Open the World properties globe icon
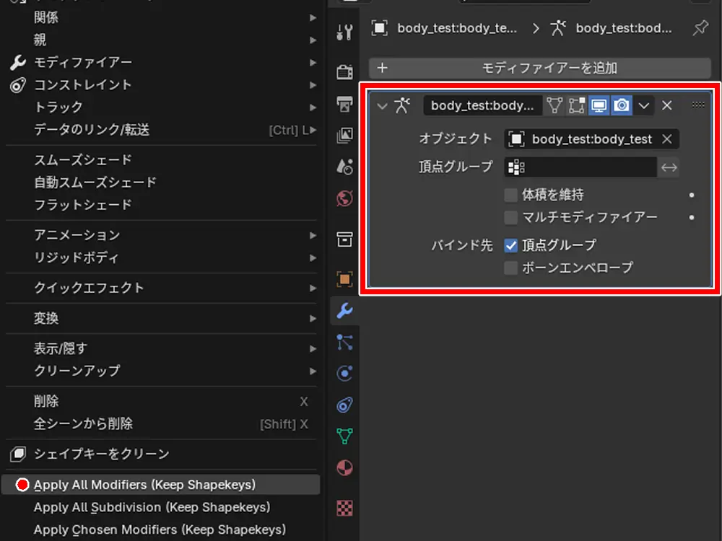Image resolution: width=722 pixels, height=541 pixels. click(x=345, y=198)
